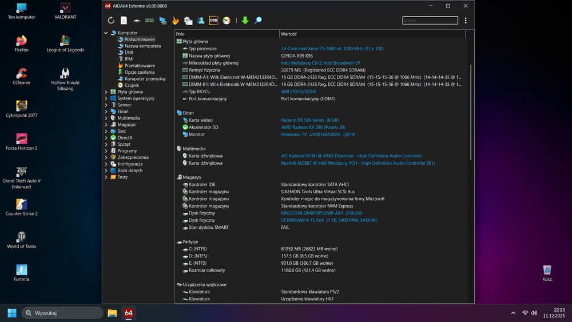Select the Fortnite desktop icon
The width and height of the screenshot is (572, 322).
point(22,273)
